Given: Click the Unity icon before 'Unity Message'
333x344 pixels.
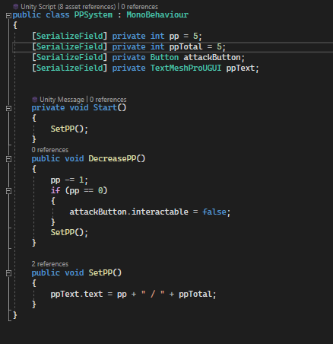Looking at the screenshot, I should [35, 100].
